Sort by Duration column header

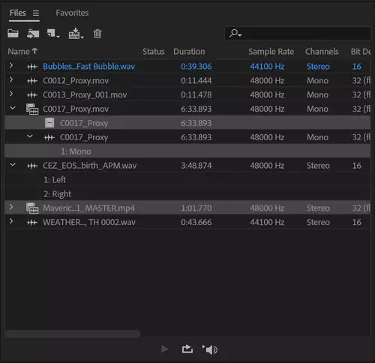point(189,52)
